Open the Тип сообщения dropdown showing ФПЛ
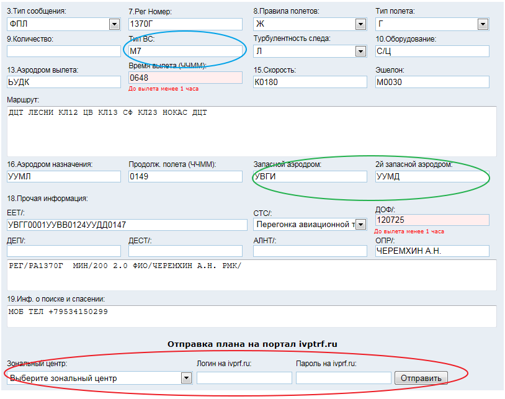The width and height of the screenshot is (505, 399). [x=63, y=24]
